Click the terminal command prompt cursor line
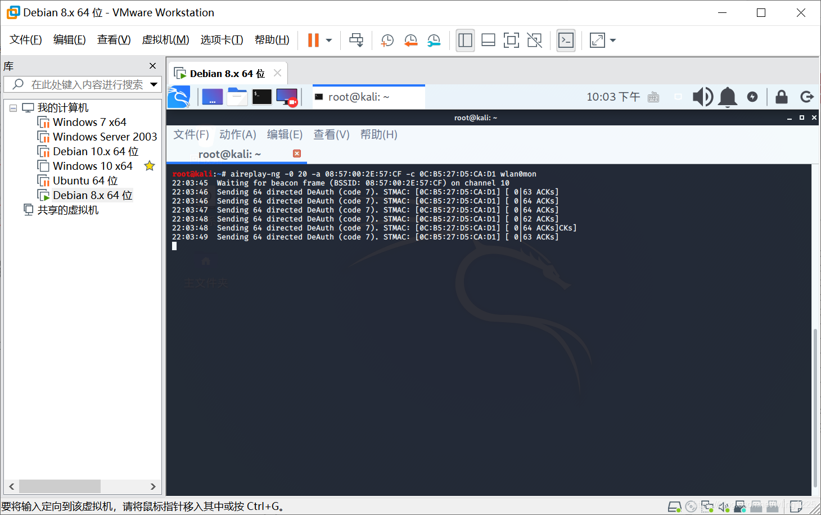This screenshot has width=821, height=515. click(174, 246)
